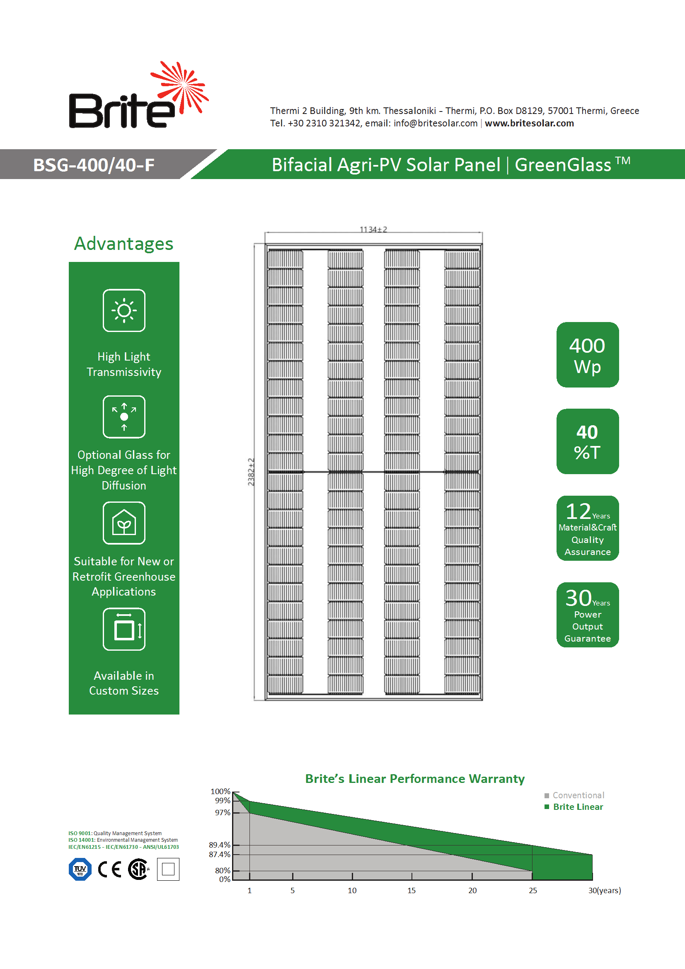Click the 30 Years Power Output Guarantee badge
Screen dimensions: 685x969
[x=588, y=615]
